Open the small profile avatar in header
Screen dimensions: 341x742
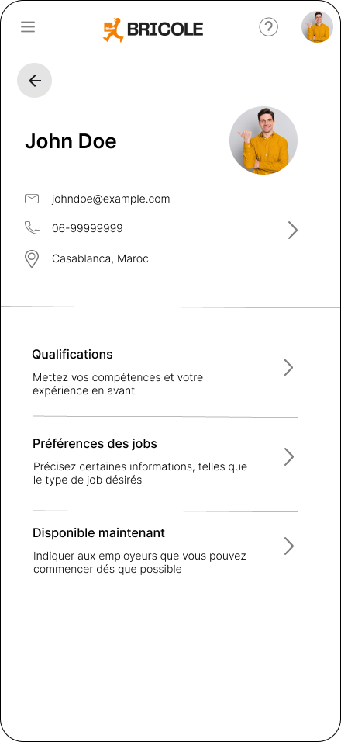[x=318, y=27]
